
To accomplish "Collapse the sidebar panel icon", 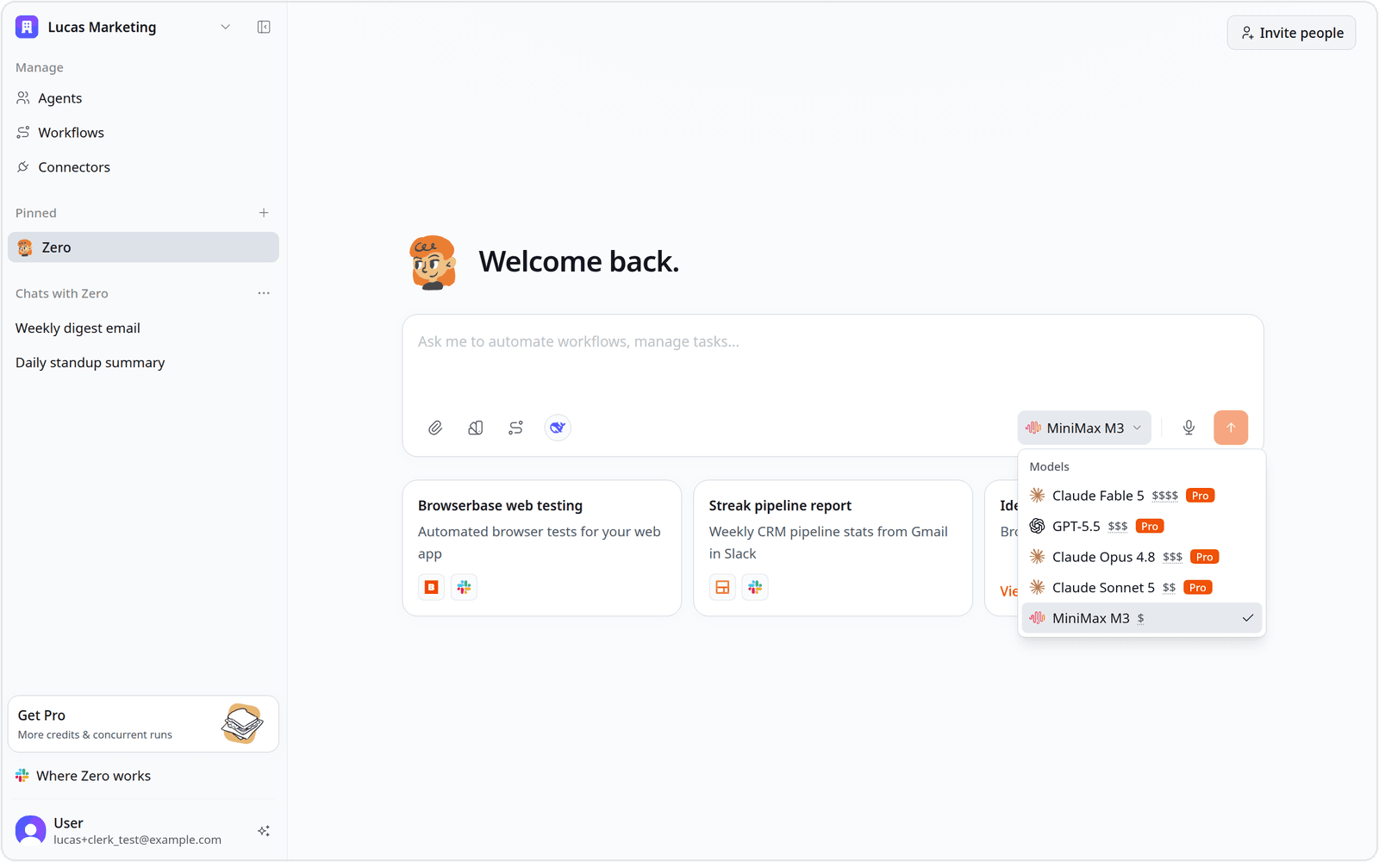I will [x=264, y=27].
